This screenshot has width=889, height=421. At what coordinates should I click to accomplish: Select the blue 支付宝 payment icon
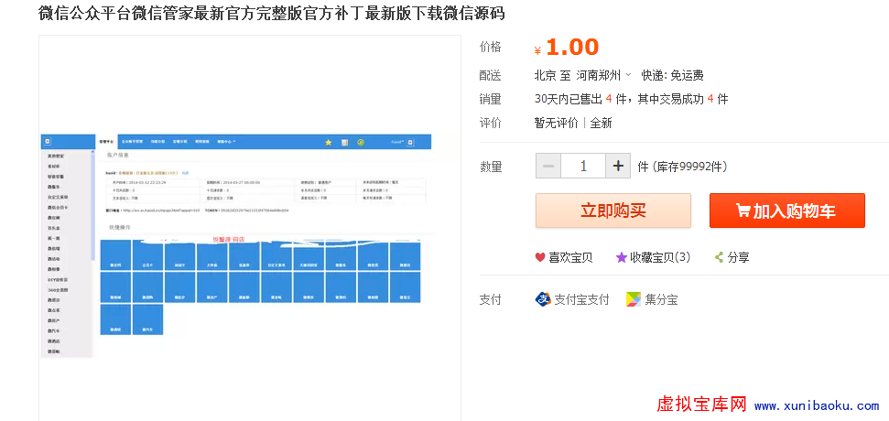click(x=543, y=299)
